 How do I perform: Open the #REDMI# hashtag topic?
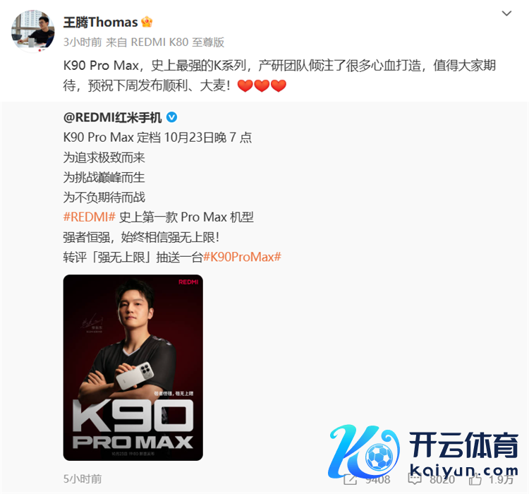pos(90,217)
